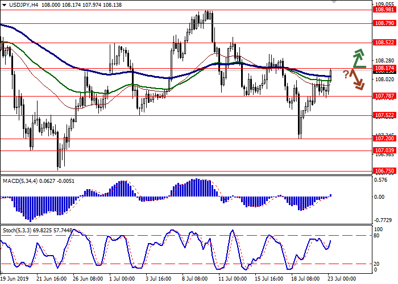This screenshot has height=284, width=398.
Task: Select the 107.200 support level label
Action: tap(384, 138)
